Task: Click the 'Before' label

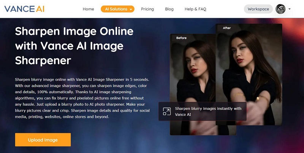Action: (x=181, y=38)
